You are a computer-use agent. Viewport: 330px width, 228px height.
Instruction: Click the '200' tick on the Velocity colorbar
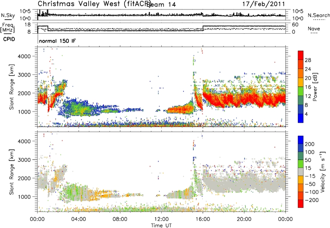[310, 144]
